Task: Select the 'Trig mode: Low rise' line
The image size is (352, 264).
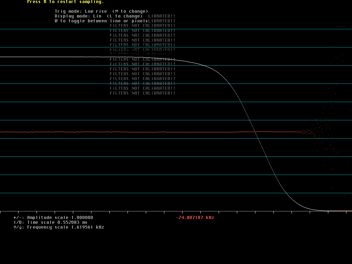Action: click(x=101, y=11)
